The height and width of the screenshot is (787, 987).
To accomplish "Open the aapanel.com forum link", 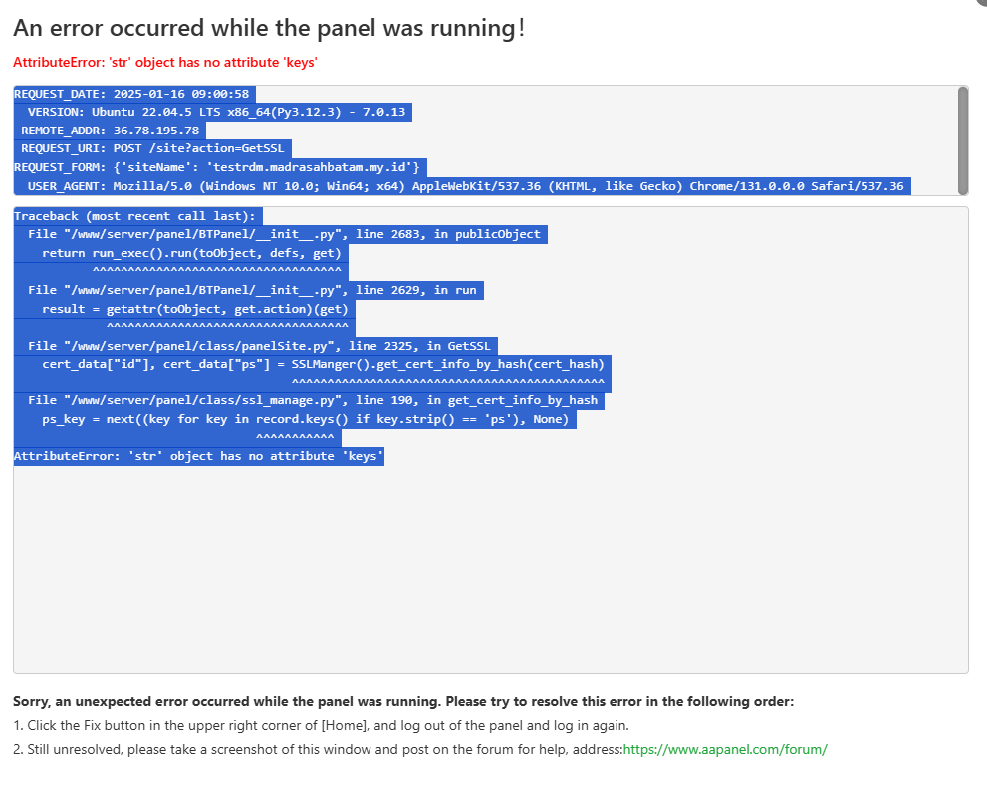I will [x=724, y=749].
